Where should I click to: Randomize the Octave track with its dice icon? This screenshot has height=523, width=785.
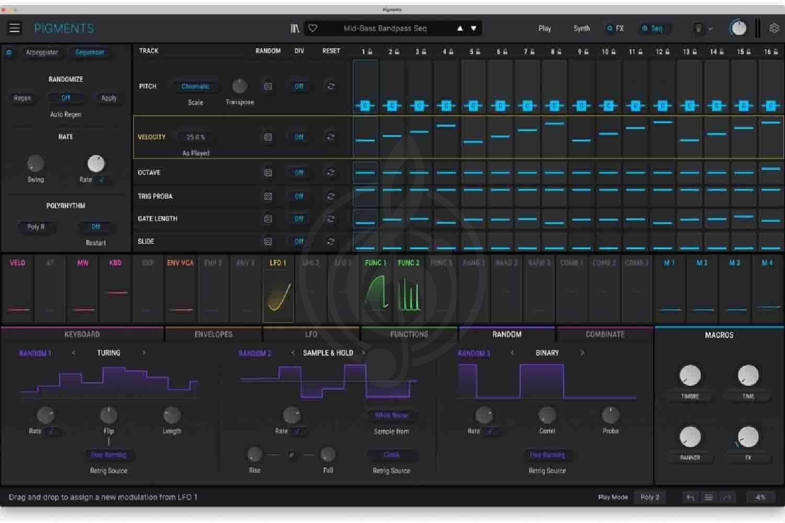(x=268, y=173)
